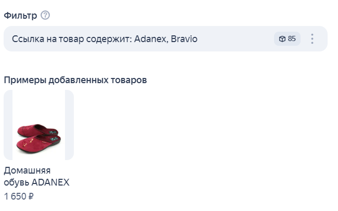Select the filter row containing Adanex, Bravio
Screen dimensions: 338x211
click(x=156, y=39)
